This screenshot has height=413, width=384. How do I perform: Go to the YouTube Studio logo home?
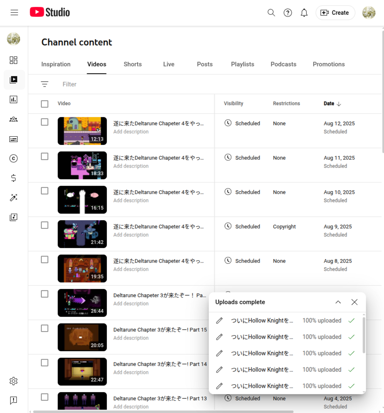coord(50,12)
